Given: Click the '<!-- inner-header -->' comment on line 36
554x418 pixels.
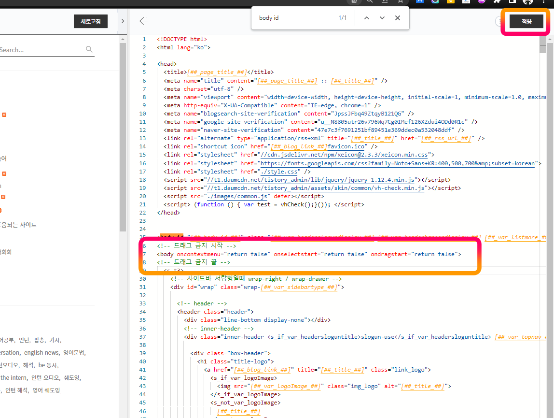Looking at the screenshot, I should (x=218, y=329).
